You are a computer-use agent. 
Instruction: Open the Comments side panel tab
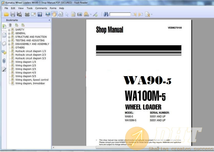click(4, 52)
